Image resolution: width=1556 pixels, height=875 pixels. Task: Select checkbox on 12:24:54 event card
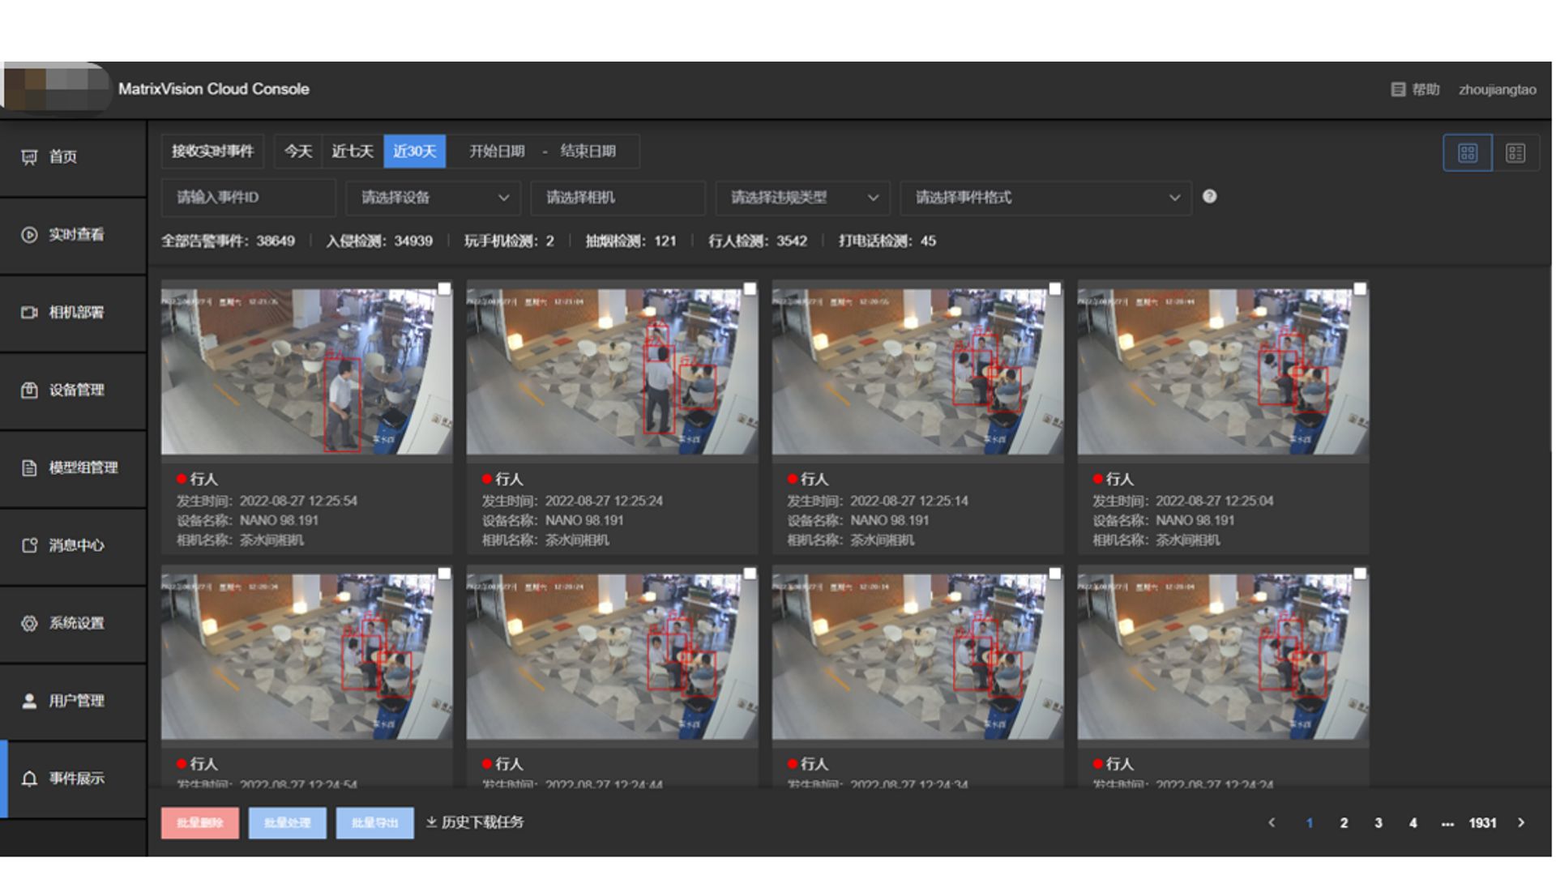coord(444,574)
